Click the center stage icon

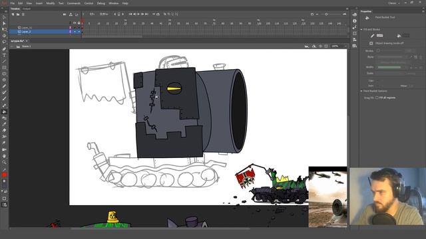320,46
